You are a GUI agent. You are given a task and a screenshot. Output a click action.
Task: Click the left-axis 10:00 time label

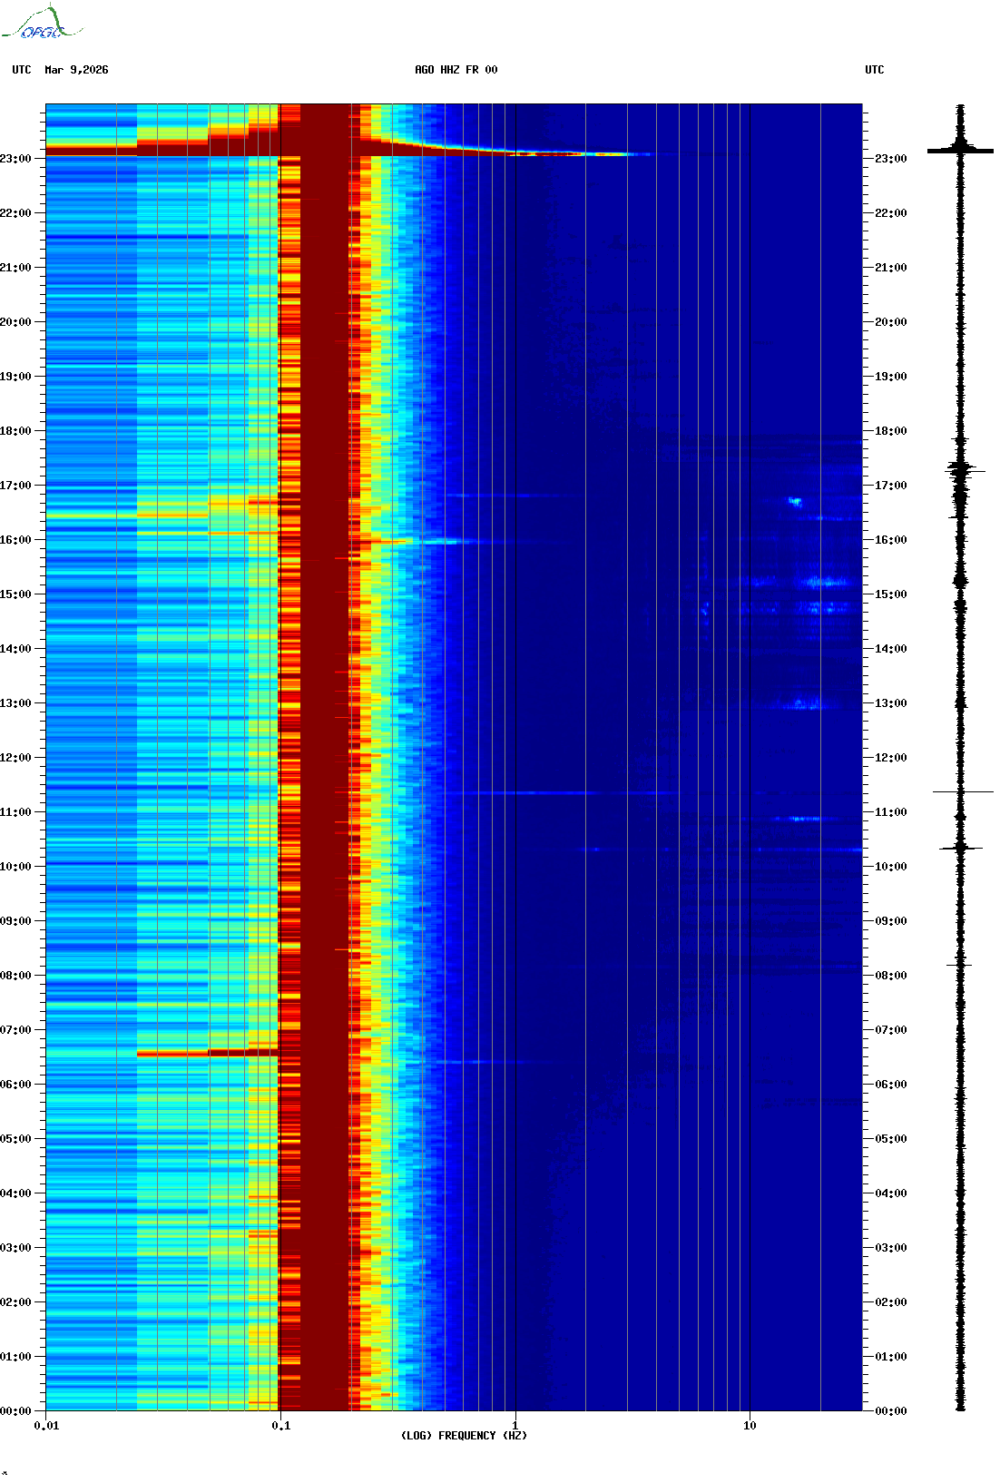[15, 867]
